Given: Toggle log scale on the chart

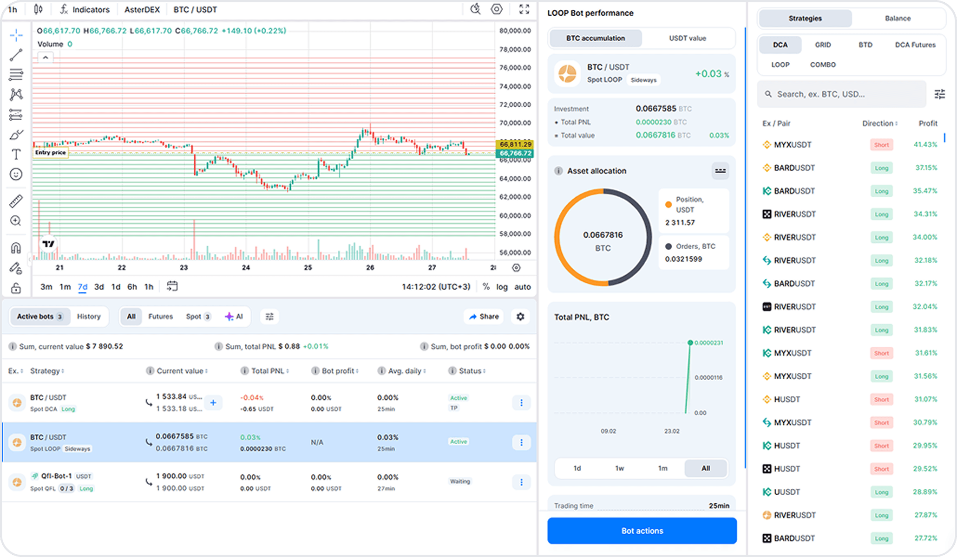Looking at the screenshot, I should point(502,287).
